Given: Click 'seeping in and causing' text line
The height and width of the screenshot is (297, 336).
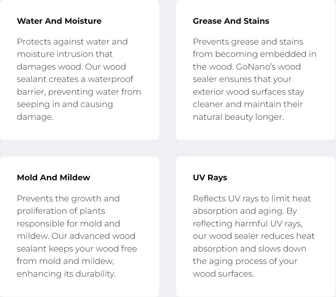Looking at the screenshot, I should tap(65, 104).
